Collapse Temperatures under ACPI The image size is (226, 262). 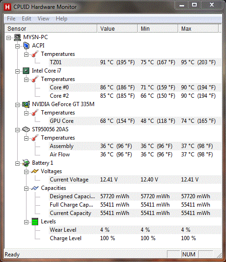pos(26,54)
